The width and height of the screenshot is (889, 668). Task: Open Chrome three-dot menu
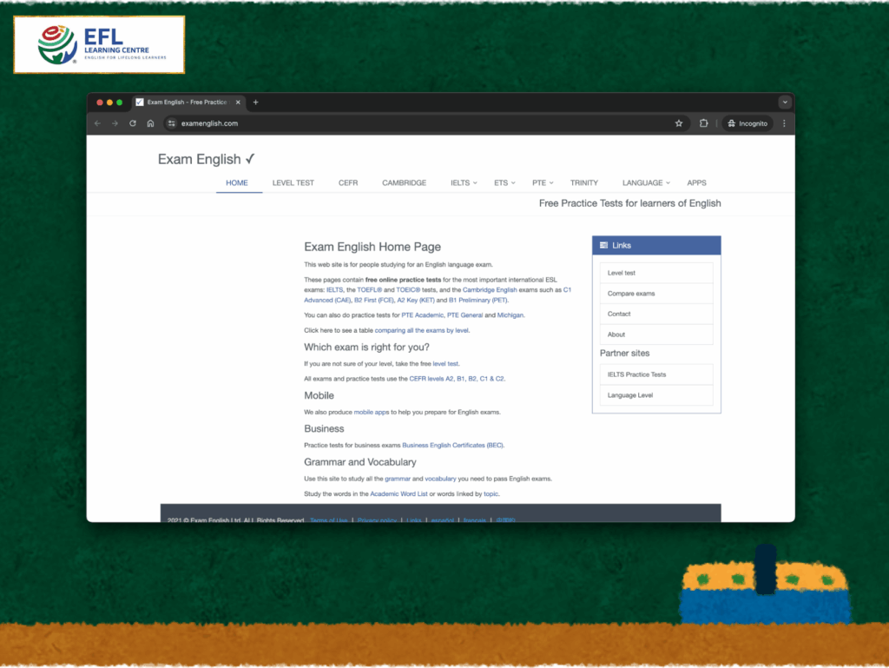[784, 123]
